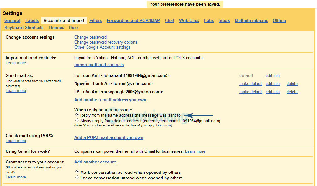Open the Buzz settings tab
317x186 pixels.
(x=73, y=27)
